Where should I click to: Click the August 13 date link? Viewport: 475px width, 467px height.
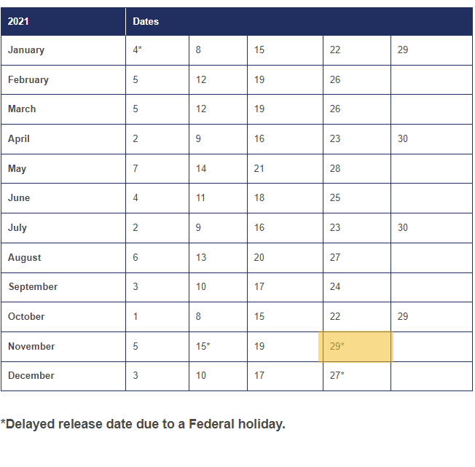point(201,257)
